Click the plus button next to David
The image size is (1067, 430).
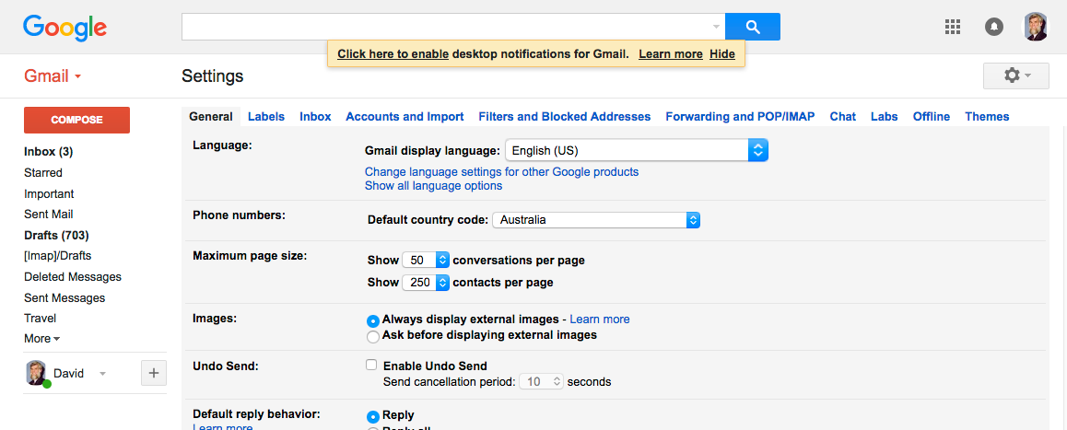pyautogui.click(x=154, y=373)
